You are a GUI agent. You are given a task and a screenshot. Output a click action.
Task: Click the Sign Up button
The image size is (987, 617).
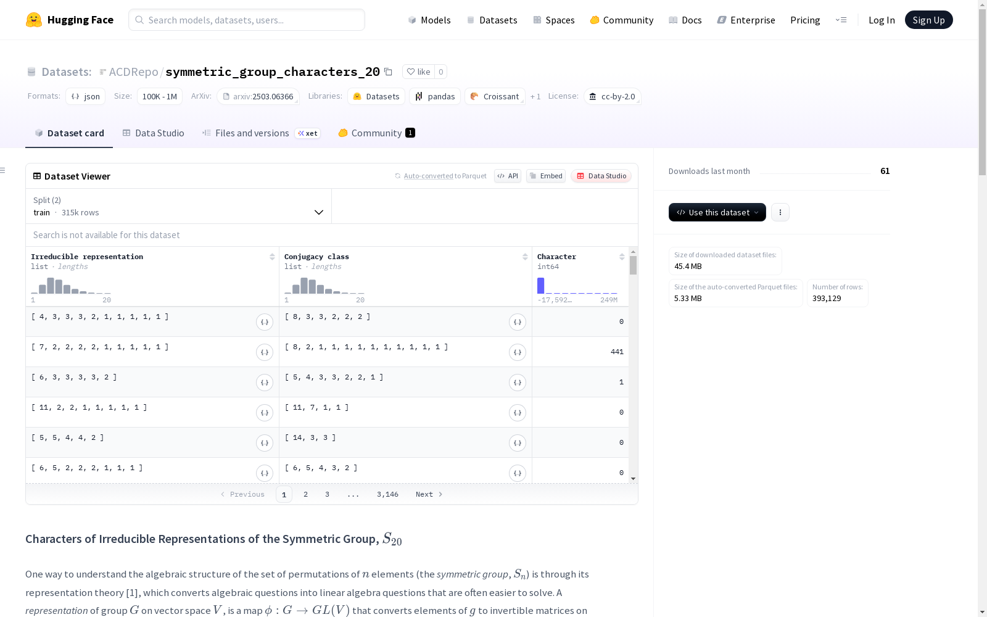click(928, 20)
